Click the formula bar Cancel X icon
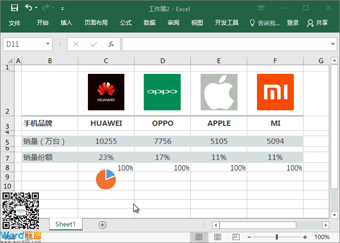 (x=76, y=45)
